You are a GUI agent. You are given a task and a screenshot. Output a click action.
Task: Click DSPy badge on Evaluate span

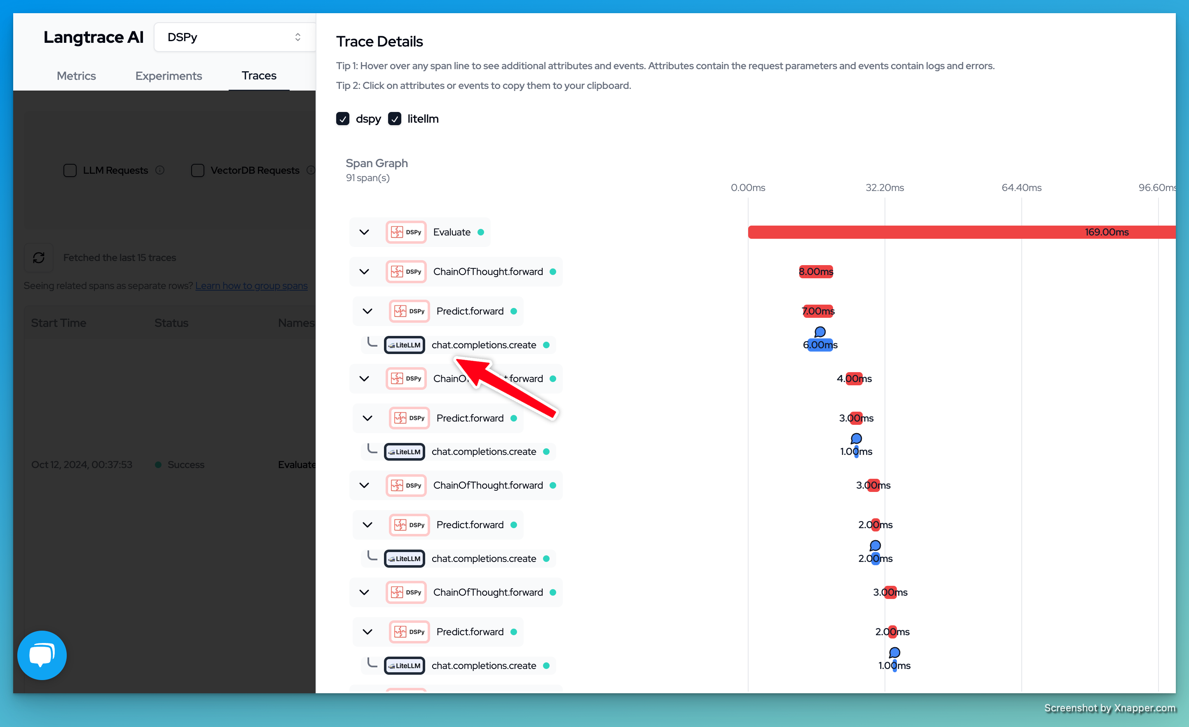pyautogui.click(x=406, y=232)
